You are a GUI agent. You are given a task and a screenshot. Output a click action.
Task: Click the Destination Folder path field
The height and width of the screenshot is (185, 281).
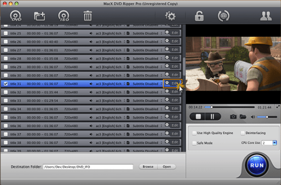88,167
